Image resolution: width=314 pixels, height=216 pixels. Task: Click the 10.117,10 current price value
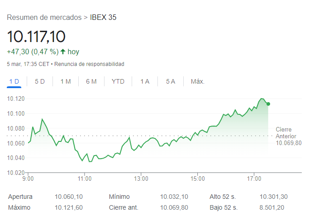tap(36, 36)
